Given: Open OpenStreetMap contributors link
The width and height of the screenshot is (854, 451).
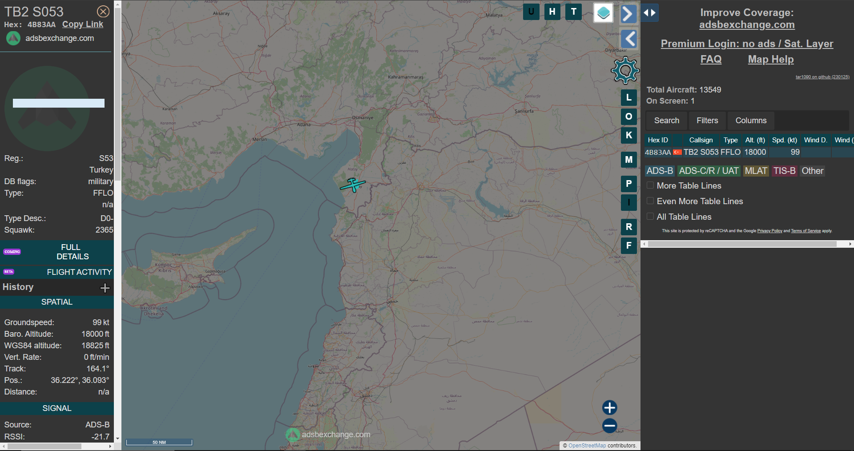Looking at the screenshot, I should pyautogui.click(x=587, y=446).
